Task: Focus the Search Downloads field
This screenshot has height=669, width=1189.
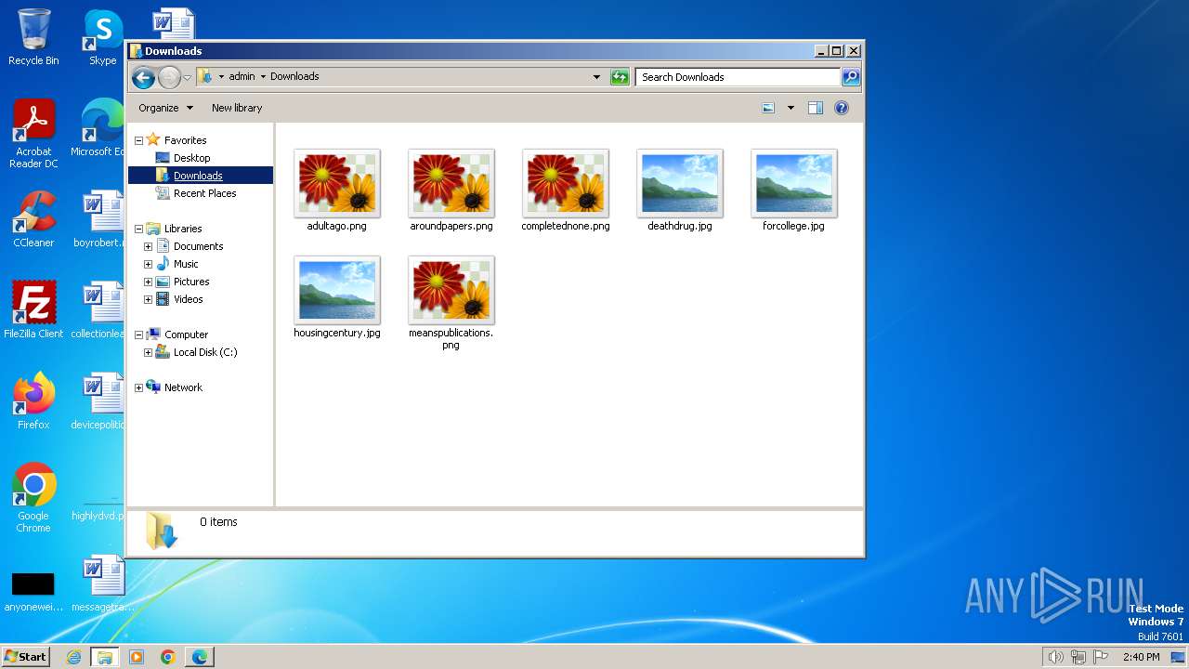Action: coord(738,77)
